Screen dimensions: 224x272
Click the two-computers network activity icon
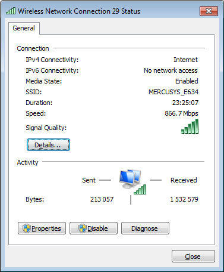tap(130, 179)
